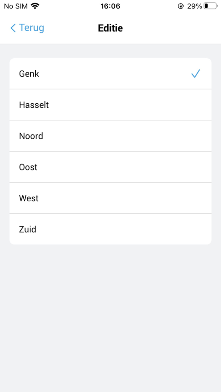Confirm Genk remains the selected edition
This screenshot has height=392, width=221.
(110, 73)
